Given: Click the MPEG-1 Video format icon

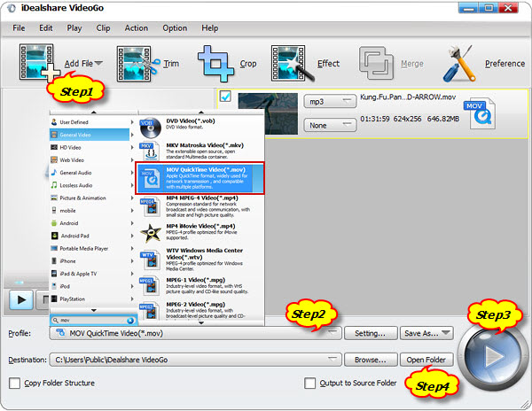Looking at the screenshot, I should pos(150,286).
